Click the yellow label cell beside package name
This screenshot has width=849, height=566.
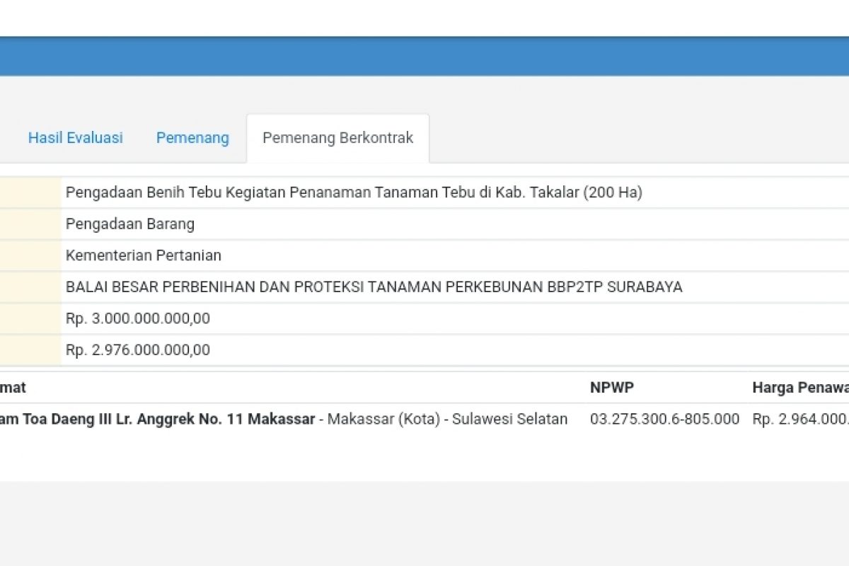point(30,192)
